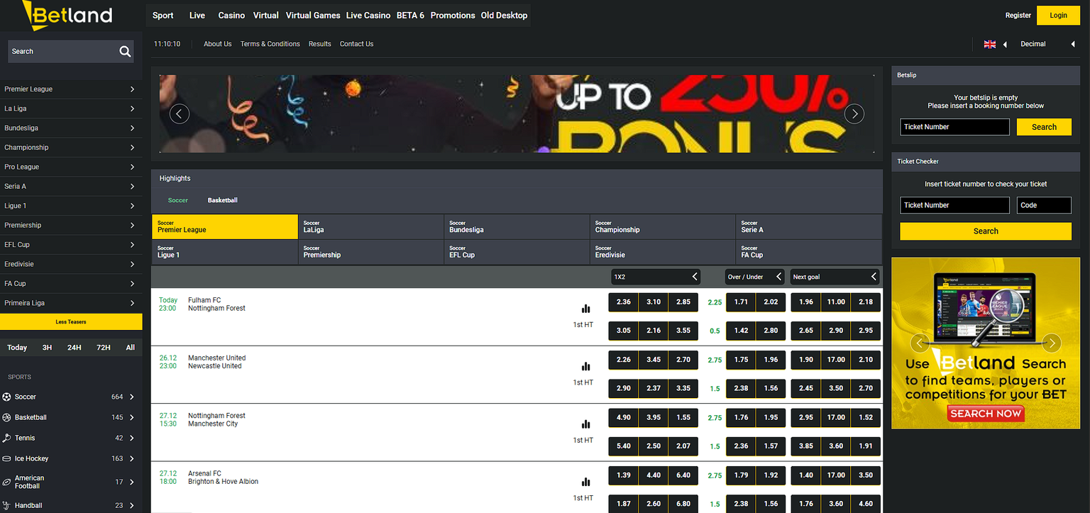The height and width of the screenshot is (513, 1090).
Task: Open the Over / Under market dropdown
Action: 754,277
